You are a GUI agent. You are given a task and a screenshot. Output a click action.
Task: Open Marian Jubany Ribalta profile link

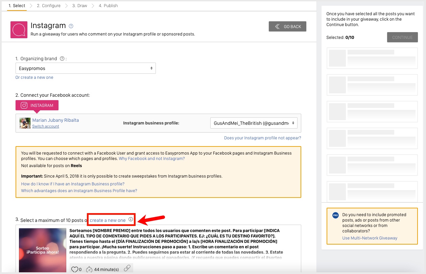pyautogui.click(x=55, y=120)
